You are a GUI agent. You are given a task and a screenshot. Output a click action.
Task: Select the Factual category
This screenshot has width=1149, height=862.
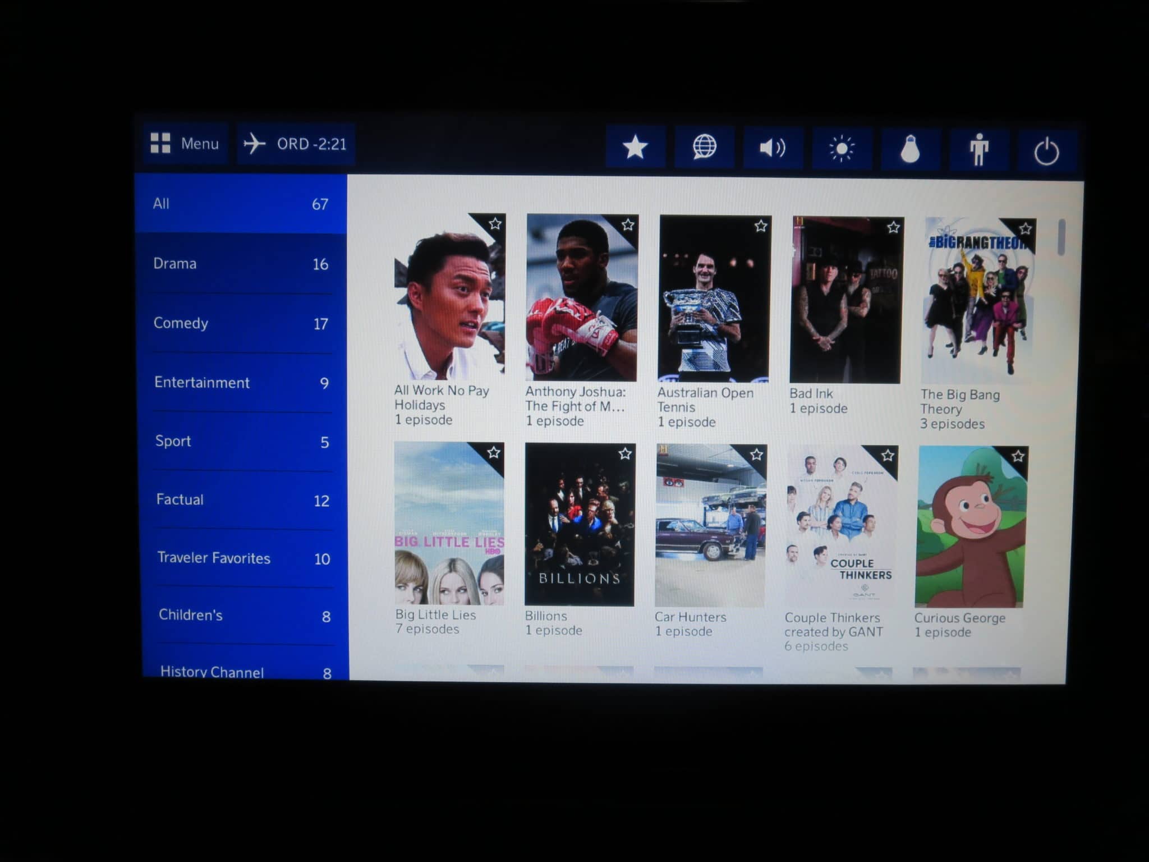click(x=243, y=499)
